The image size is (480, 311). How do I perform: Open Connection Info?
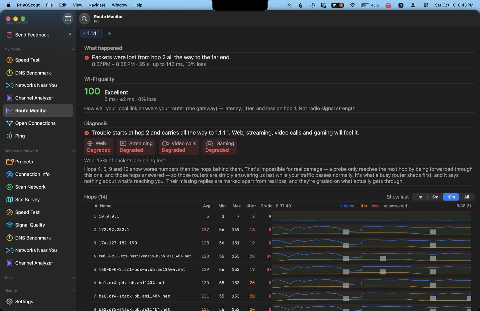click(x=38, y=174)
